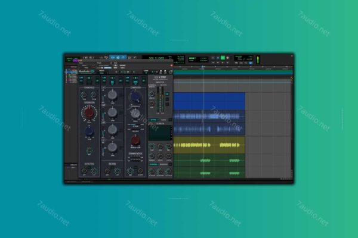The image size is (358, 238).
Task: Click the teal button right of Master meters
Action: pyautogui.click(x=167, y=94)
